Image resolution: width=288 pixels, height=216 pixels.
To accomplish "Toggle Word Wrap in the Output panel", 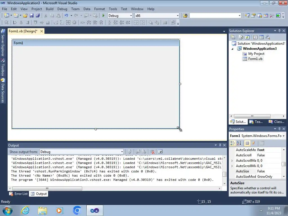I will [x=160, y=152].
